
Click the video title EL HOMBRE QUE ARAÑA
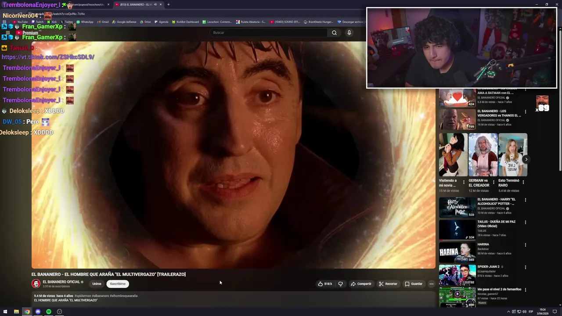(108, 274)
